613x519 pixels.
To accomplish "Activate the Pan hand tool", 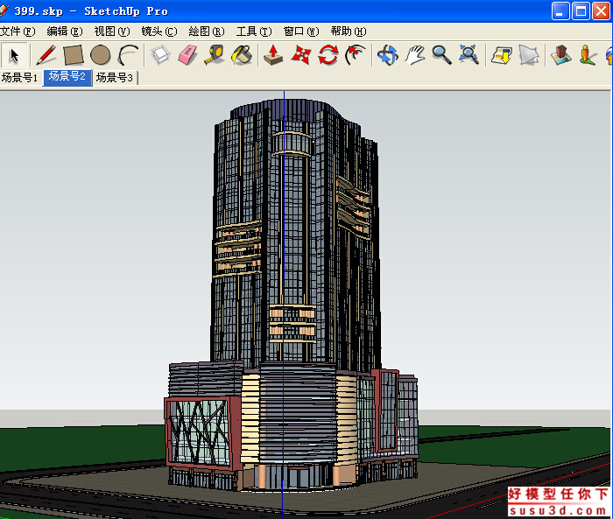I will pyautogui.click(x=414, y=55).
